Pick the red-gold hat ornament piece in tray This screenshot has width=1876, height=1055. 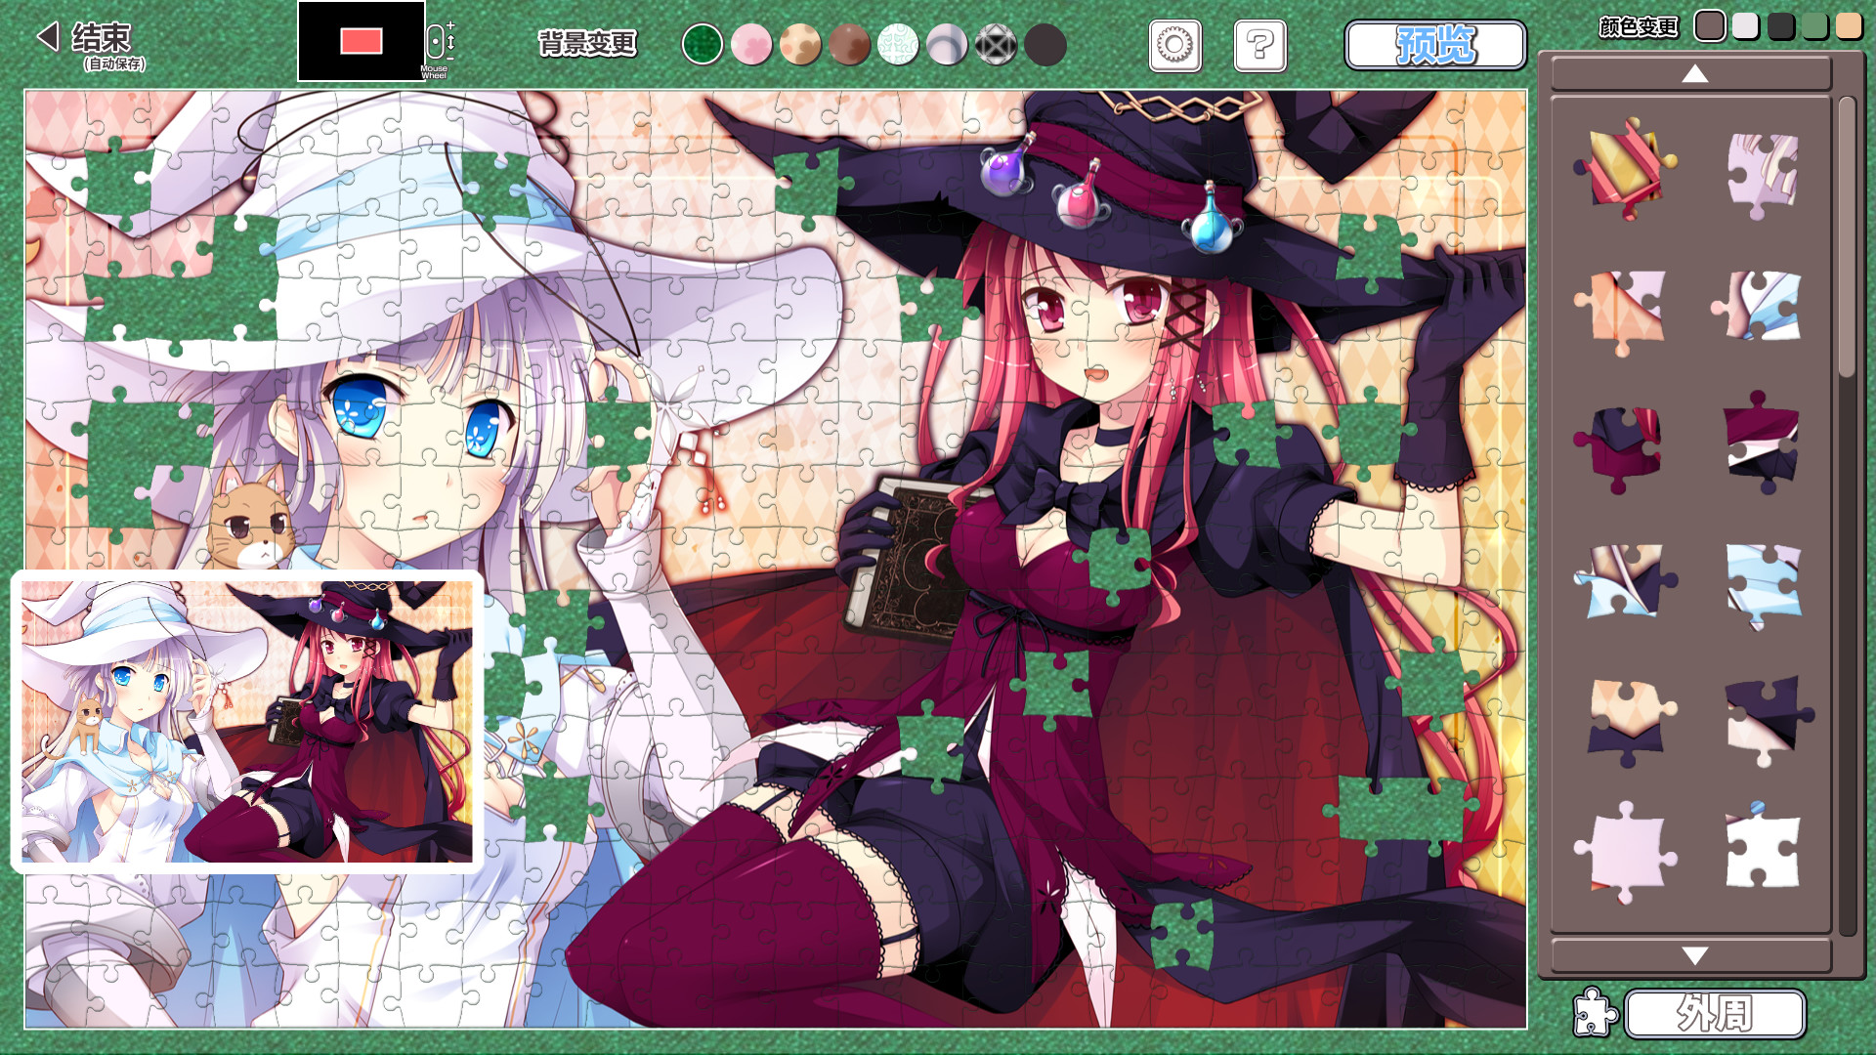[x=1624, y=168]
